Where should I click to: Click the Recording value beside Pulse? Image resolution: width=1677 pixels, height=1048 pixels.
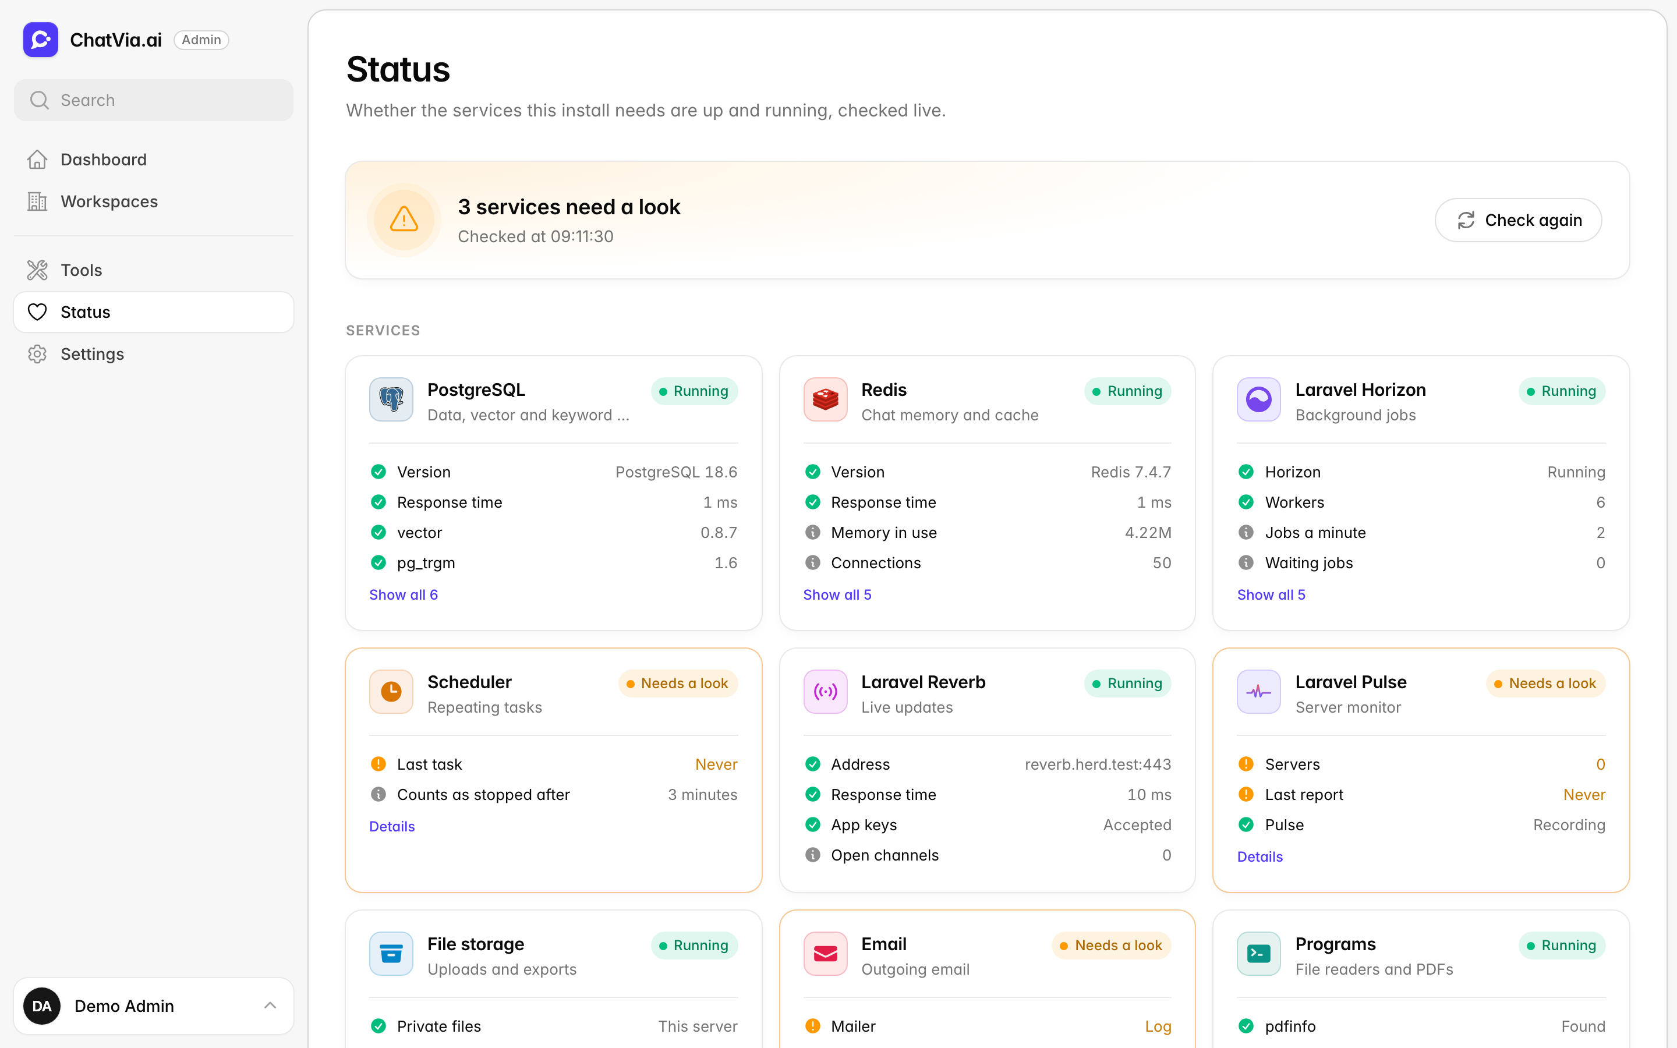pyautogui.click(x=1569, y=825)
